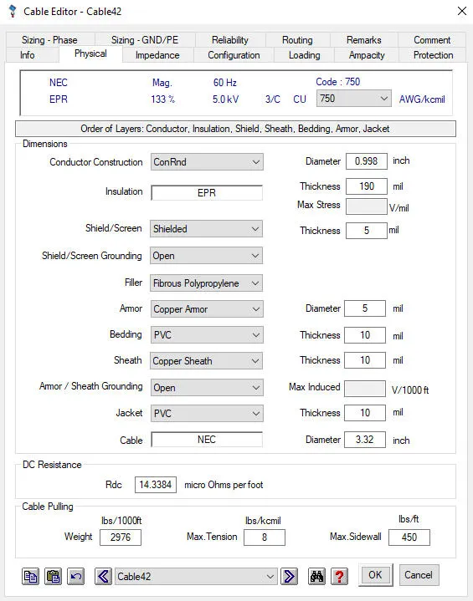This screenshot has width=473, height=601.
Task: Switch to the Sizing - GND/PE tab
Action: (145, 40)
